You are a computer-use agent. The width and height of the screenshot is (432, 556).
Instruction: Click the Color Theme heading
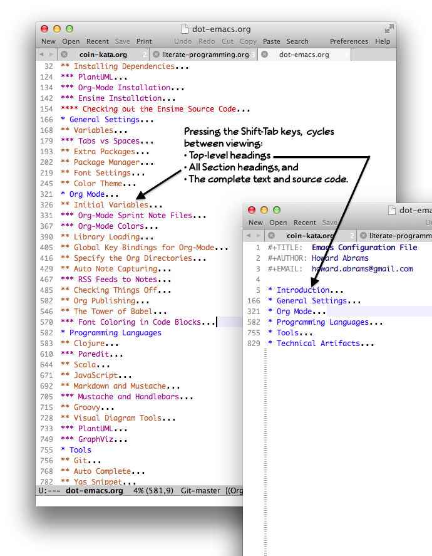click(98, 183)
